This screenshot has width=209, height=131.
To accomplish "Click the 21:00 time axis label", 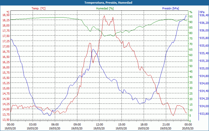I will (166, 125).
